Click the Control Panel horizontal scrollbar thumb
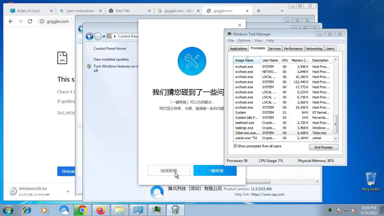Image resolution: width=384 pixels, height=216 pixels. (258, 181)
